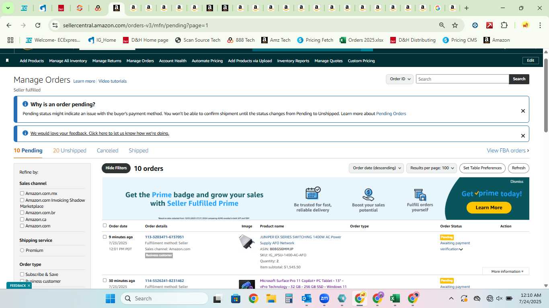The image size is (549, 308).
Task: Click the black Search button
Action: click(519, 79)
